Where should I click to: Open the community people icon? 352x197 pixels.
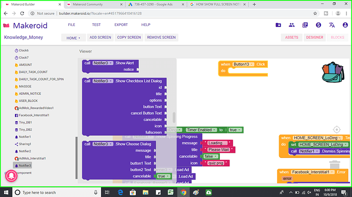pyautogui.click(x=292, y=25)
